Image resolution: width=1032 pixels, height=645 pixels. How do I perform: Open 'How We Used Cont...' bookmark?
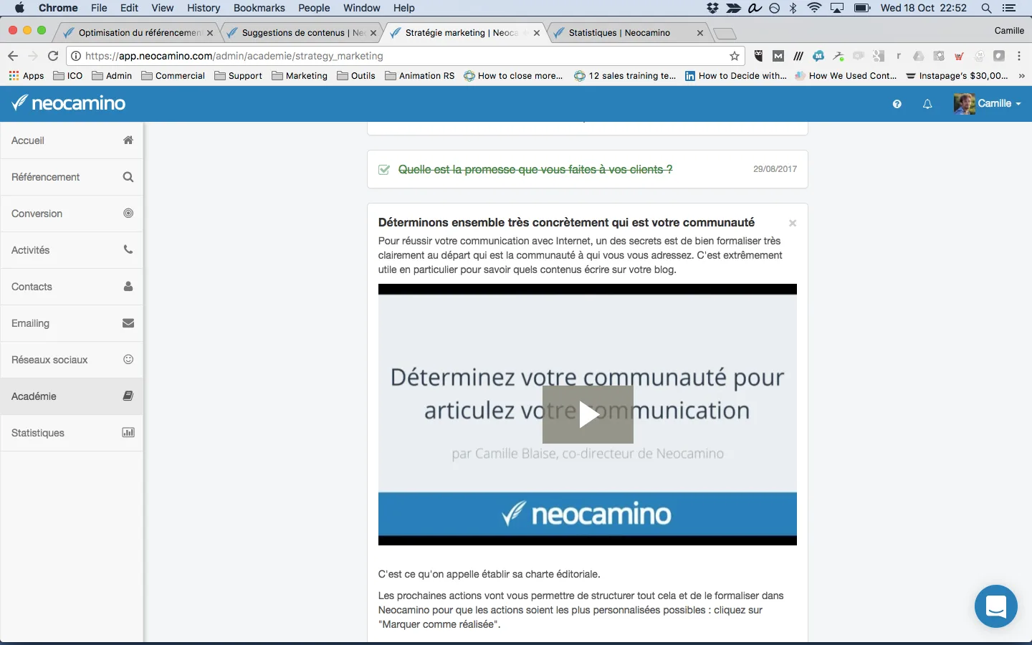click(846, 75)
